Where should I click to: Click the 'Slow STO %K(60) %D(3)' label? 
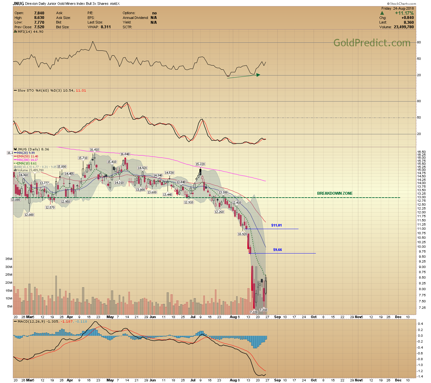(40, 91)
